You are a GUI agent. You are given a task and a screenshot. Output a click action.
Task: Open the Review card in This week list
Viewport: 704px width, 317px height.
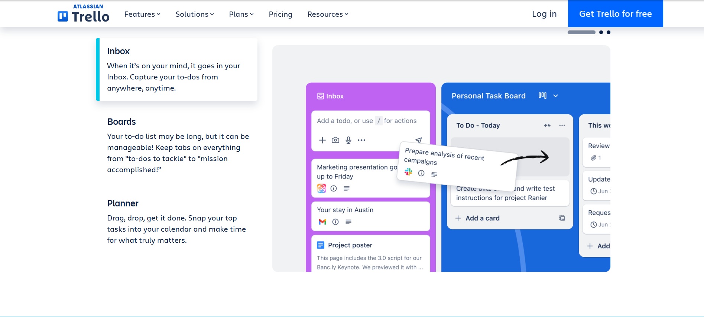[x=597, y=152]
